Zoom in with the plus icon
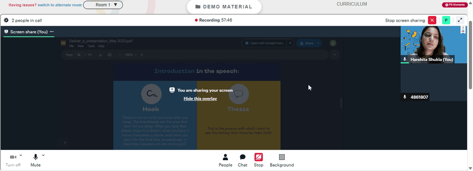 tap(142, 55)
